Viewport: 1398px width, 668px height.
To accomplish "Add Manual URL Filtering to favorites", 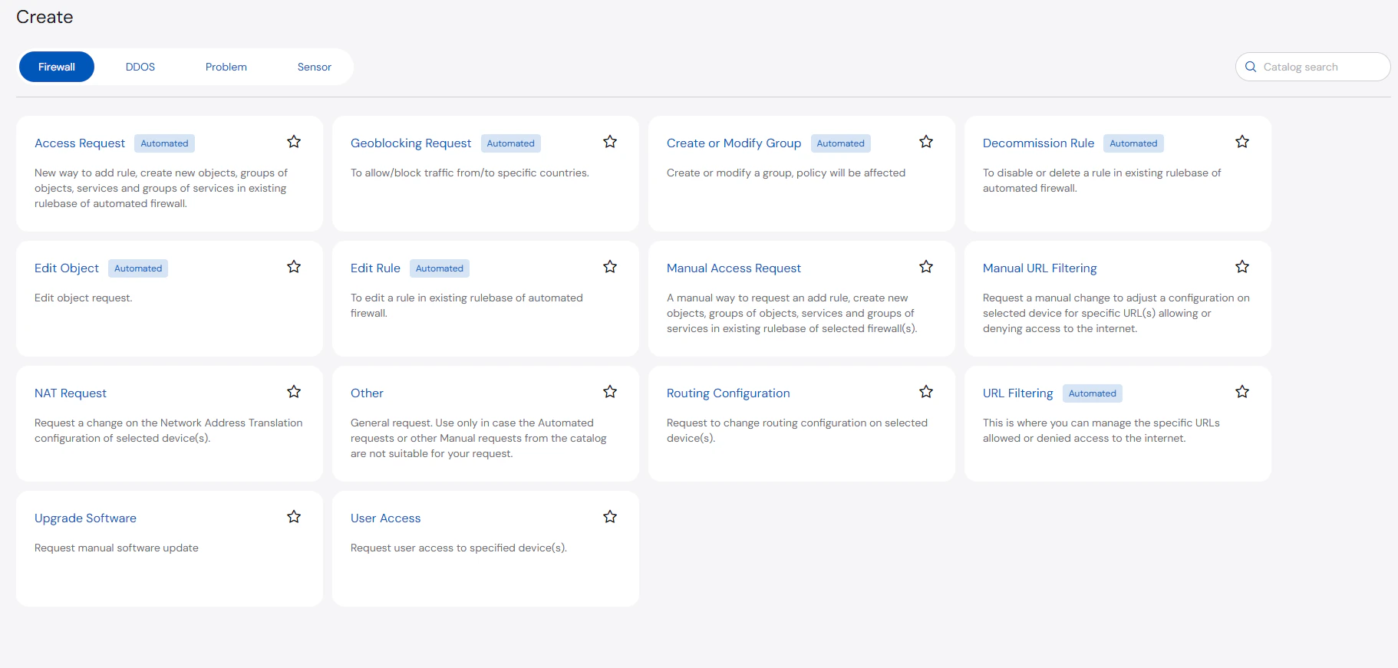I will pyautogui.click(x=1242, y=267).
